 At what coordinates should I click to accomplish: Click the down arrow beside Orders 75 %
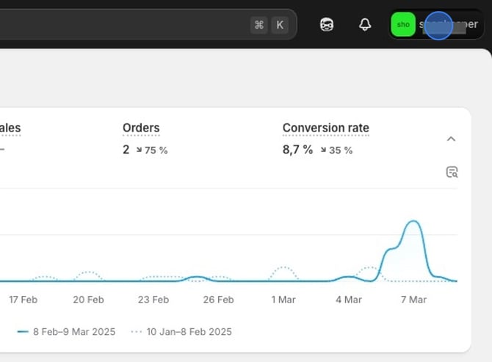(x=139, y=151)
